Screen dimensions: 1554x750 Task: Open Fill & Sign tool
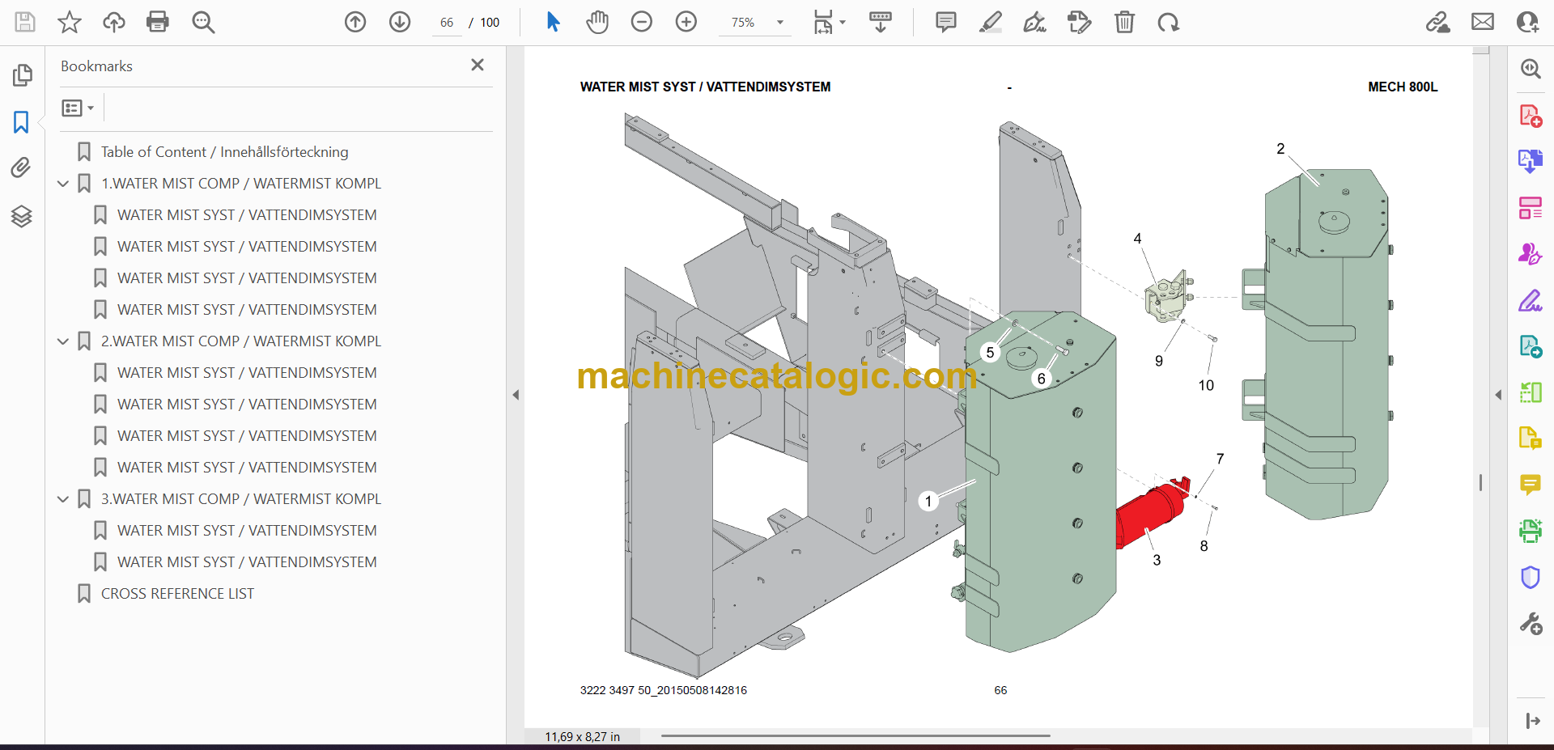(1530, 300)
